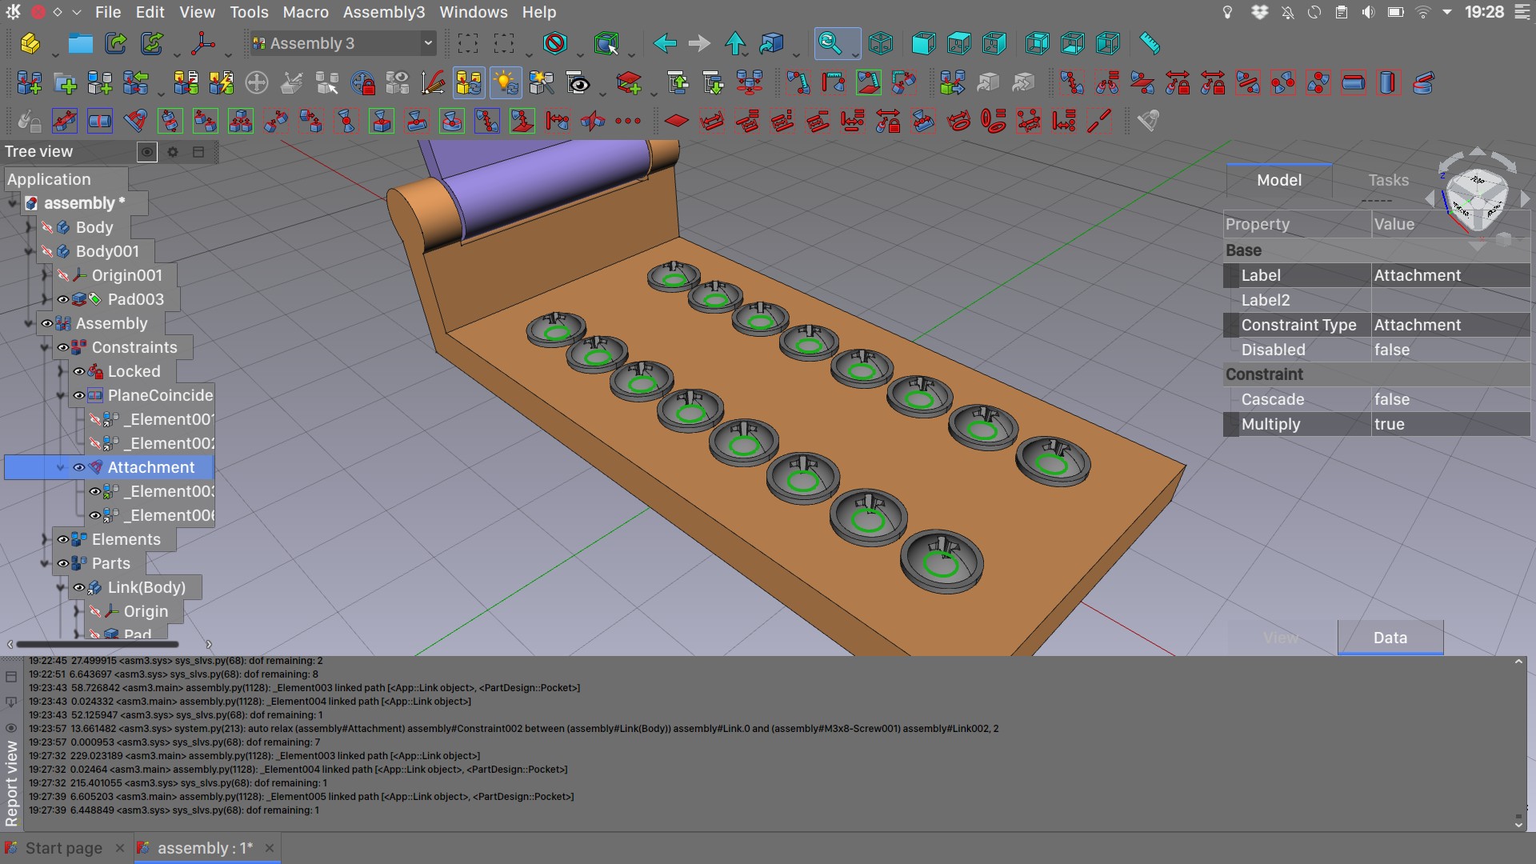Create a new assembly container
1536x864 pixels.
(29, 82)
